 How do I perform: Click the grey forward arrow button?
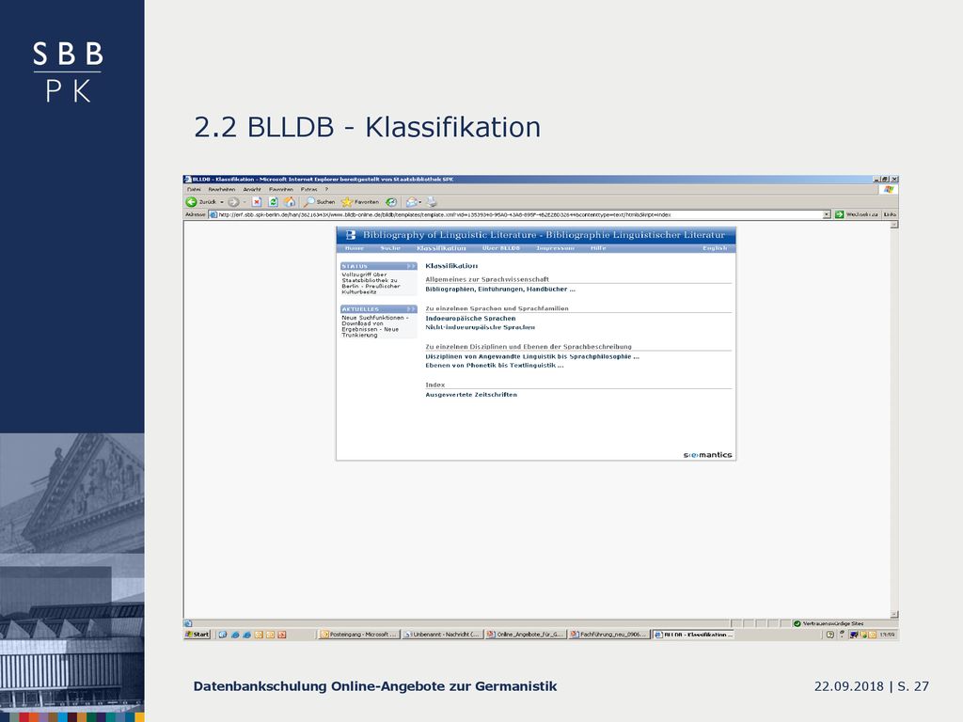(233, 202)
